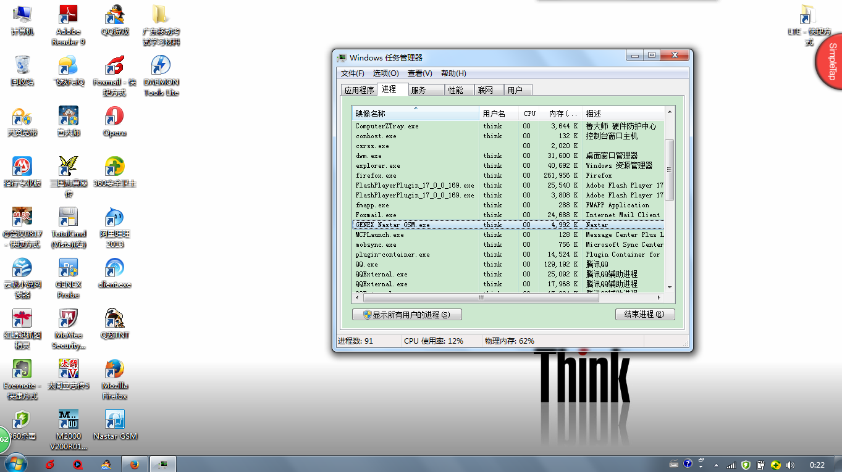Show hidden system tray icons
This screenshot has width=842, height=472.
pos(717,465)
